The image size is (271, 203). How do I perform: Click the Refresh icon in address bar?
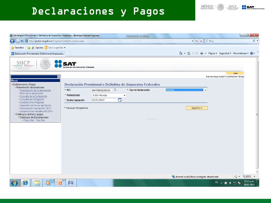coord(197,41)
